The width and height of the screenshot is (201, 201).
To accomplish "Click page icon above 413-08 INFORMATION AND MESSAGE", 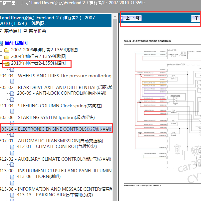I will tap(12, 183).
